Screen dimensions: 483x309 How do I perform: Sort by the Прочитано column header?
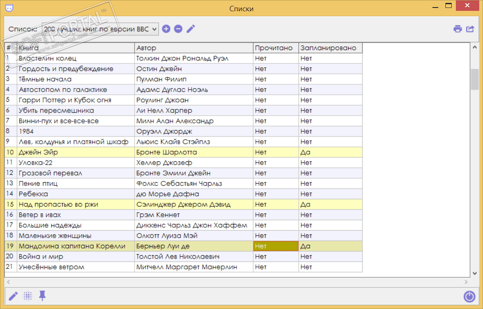[276, 48]
